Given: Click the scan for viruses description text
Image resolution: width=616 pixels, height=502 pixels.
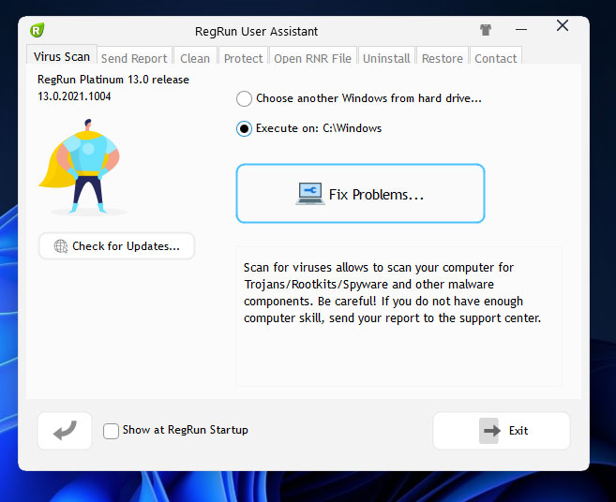Looking at the screenshot, I should [392, 292].
